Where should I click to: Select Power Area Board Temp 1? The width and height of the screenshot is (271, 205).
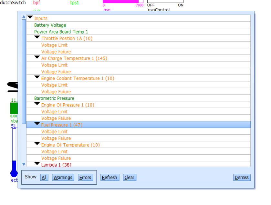click(61, 32)
